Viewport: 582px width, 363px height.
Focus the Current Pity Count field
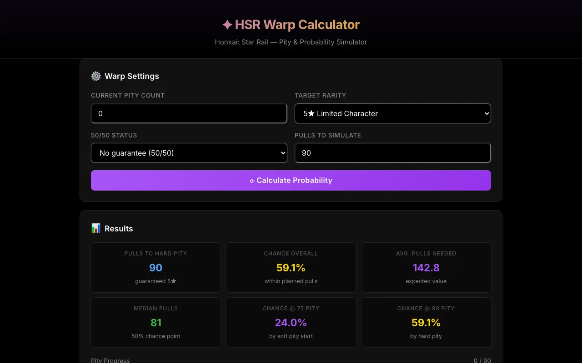[x=189, y=113]
